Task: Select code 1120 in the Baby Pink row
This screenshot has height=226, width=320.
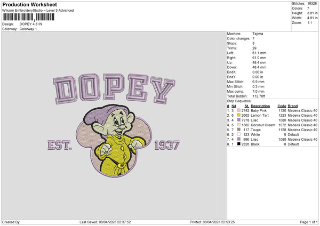Action: tap(282, 110)
